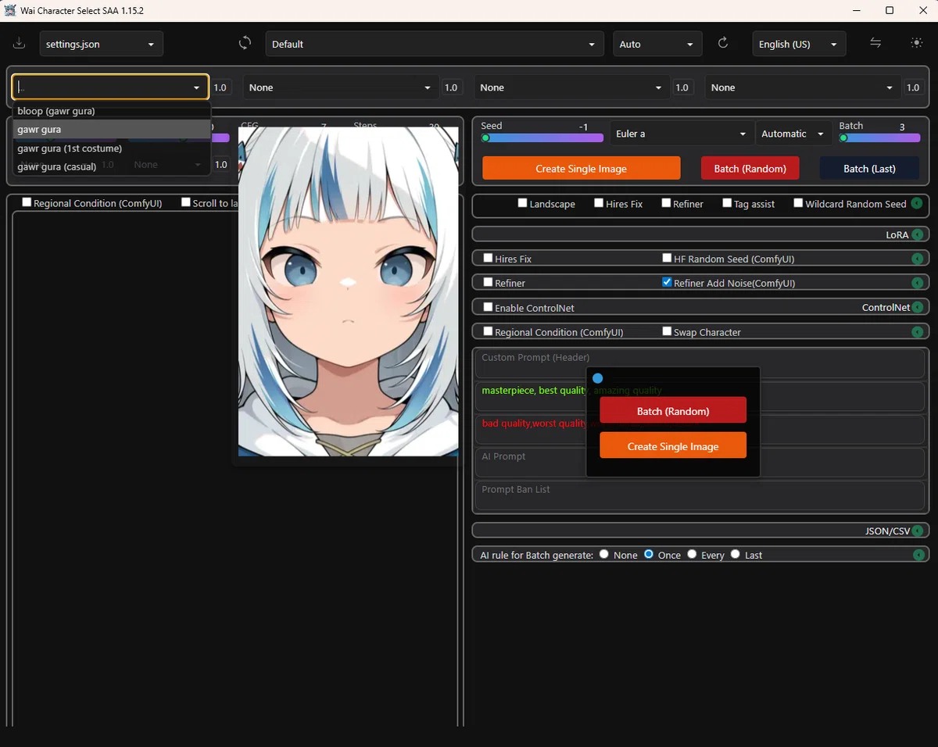The height and width of the screenshot is (747, 938).
Task: Open the settings.json dropdown
Action: click(102, 44)
